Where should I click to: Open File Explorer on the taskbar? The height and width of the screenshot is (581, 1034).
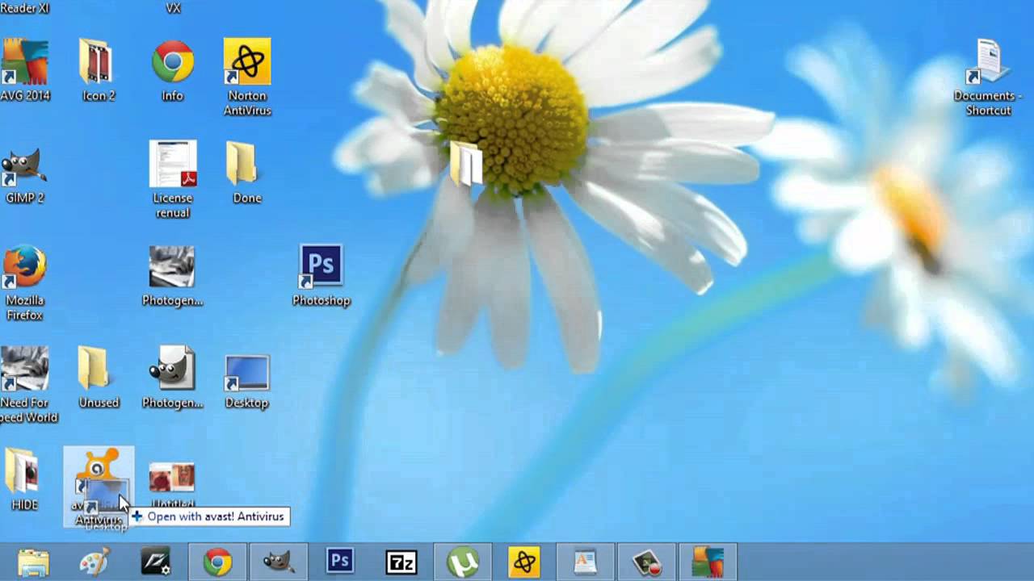(x=32, y=561)
